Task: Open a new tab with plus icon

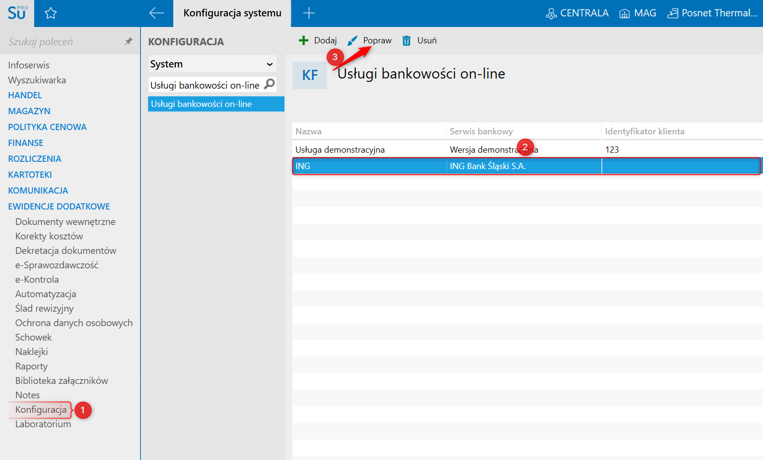Action: pyautogui.click(x=309, y=13)
